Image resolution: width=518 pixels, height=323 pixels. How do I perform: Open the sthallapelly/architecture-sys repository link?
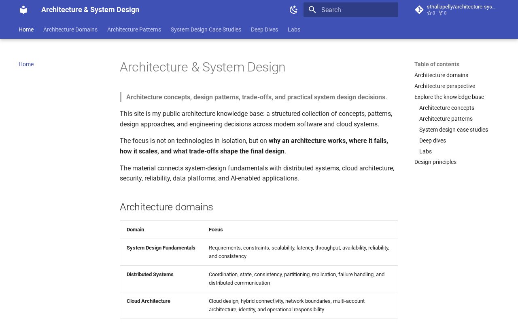click(457, 10)
